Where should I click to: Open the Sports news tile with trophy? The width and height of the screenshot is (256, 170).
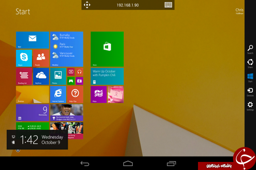point(67,113)
